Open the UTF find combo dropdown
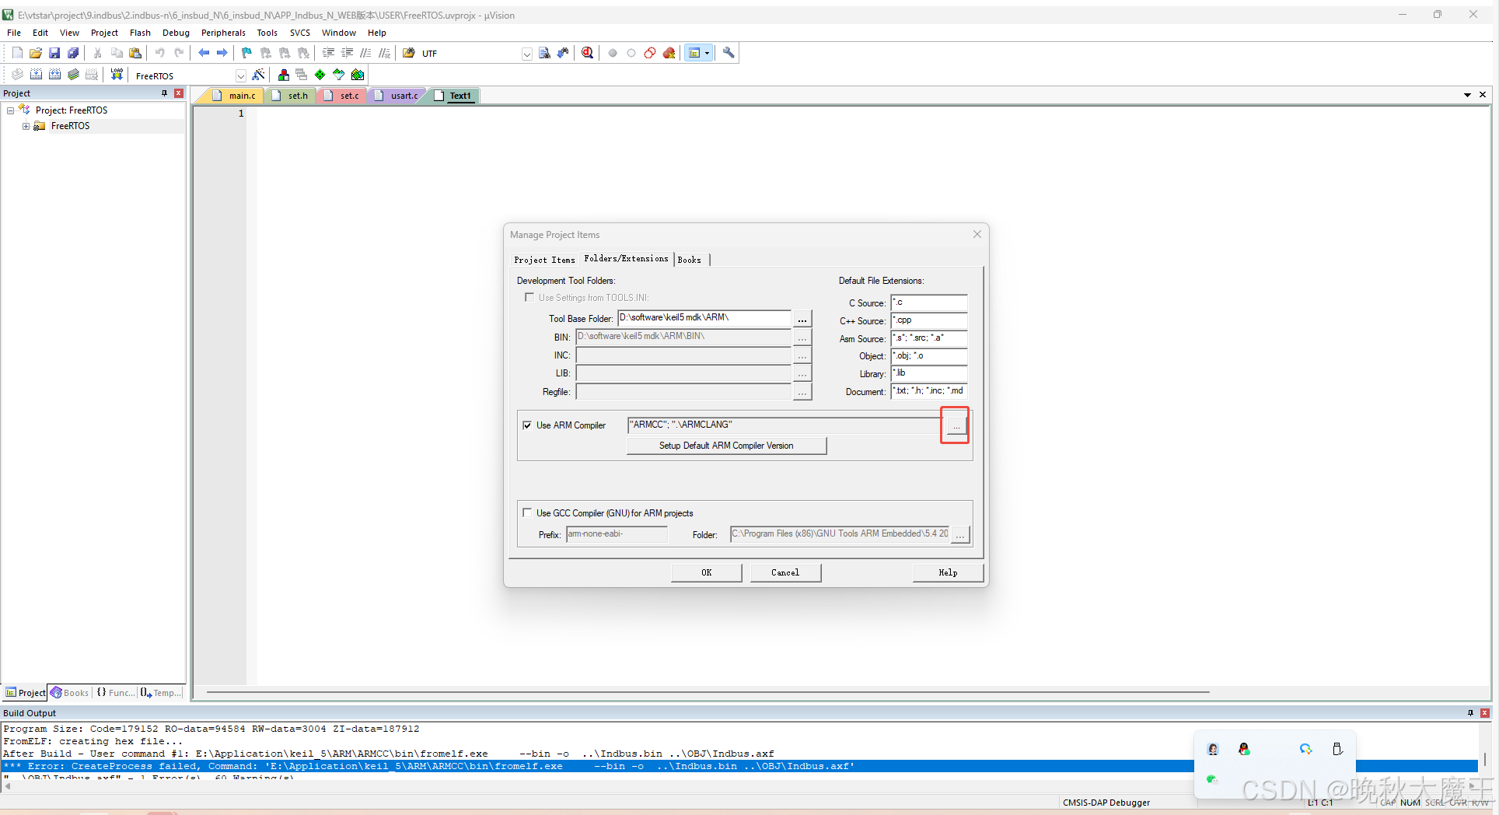The image size is (1499, 815). 527,54
